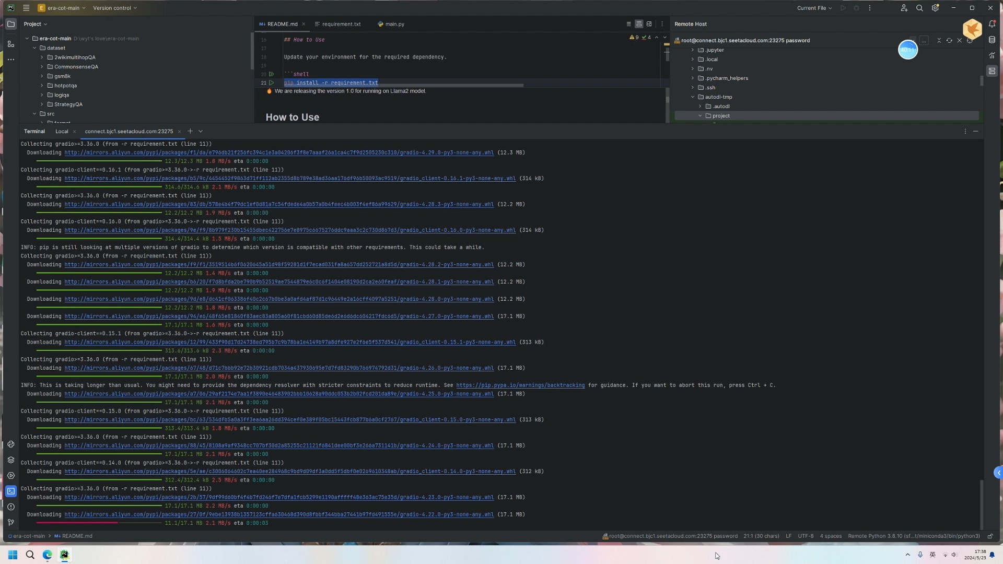Open the Structure tool window icon
The width and height of the screenshot is (1003, 564).
pyautogui.click(x=11, y=44)
